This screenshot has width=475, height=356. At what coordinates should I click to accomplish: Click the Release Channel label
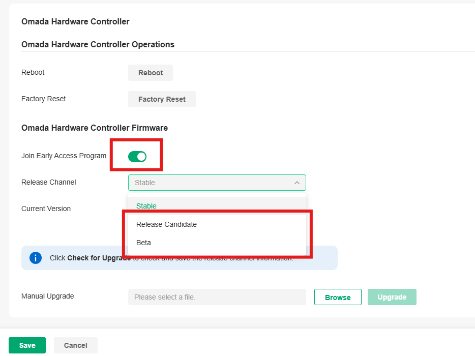tap(49, 182)
